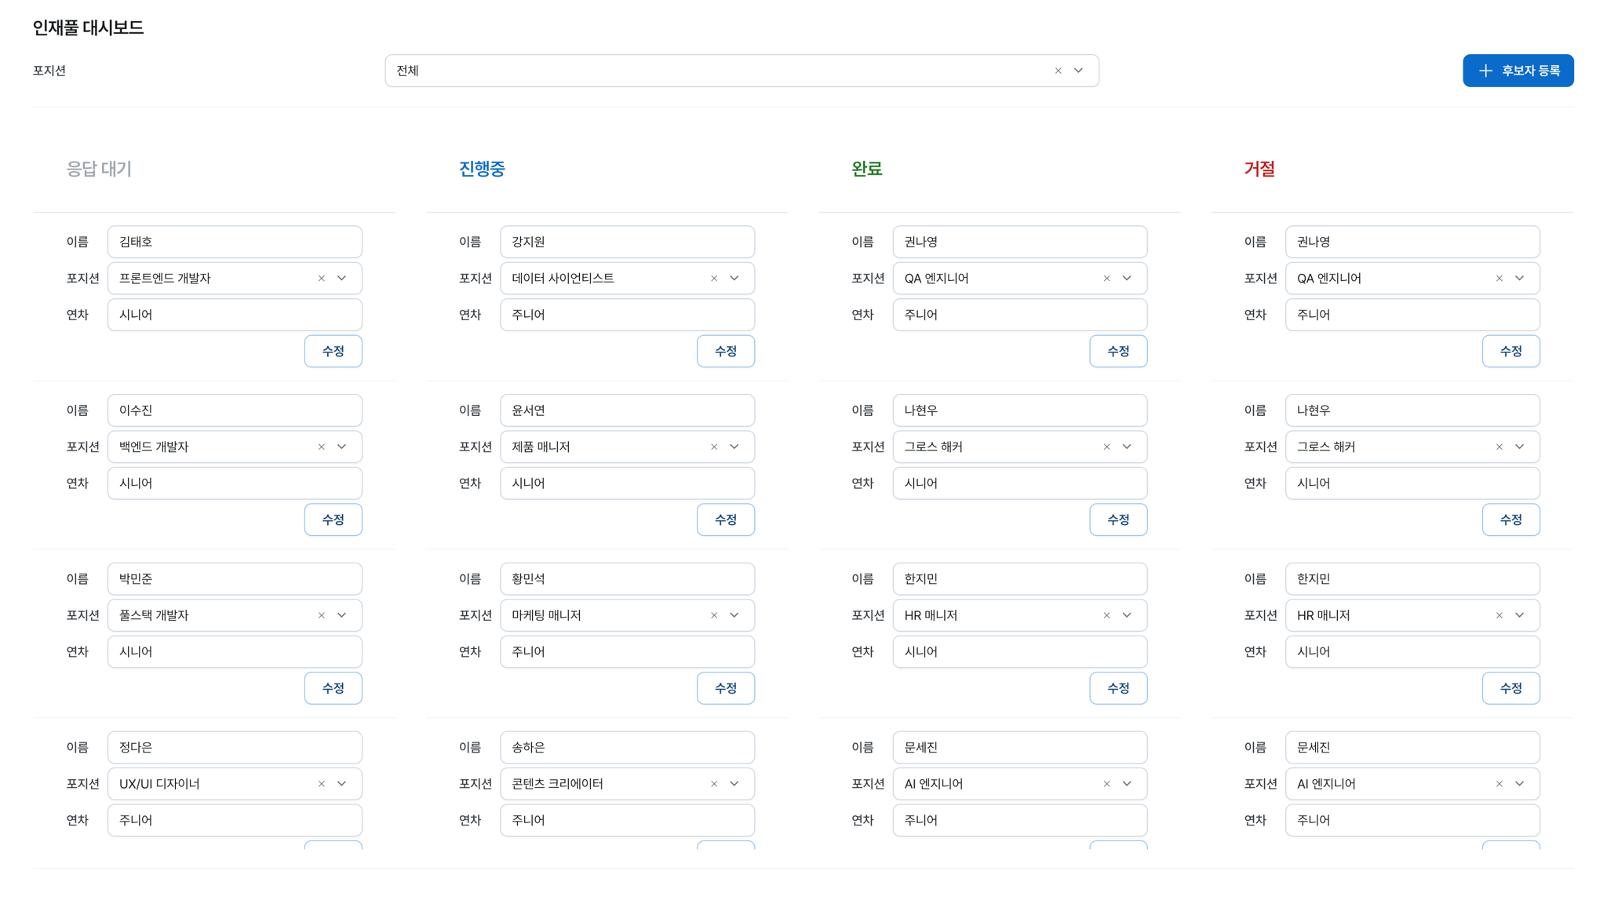Image resolution: width=1607 pixels, height=904 pixels.
Task: Open the 데이터 사이언티스트 position dropdown
Action: pos(734,279)
